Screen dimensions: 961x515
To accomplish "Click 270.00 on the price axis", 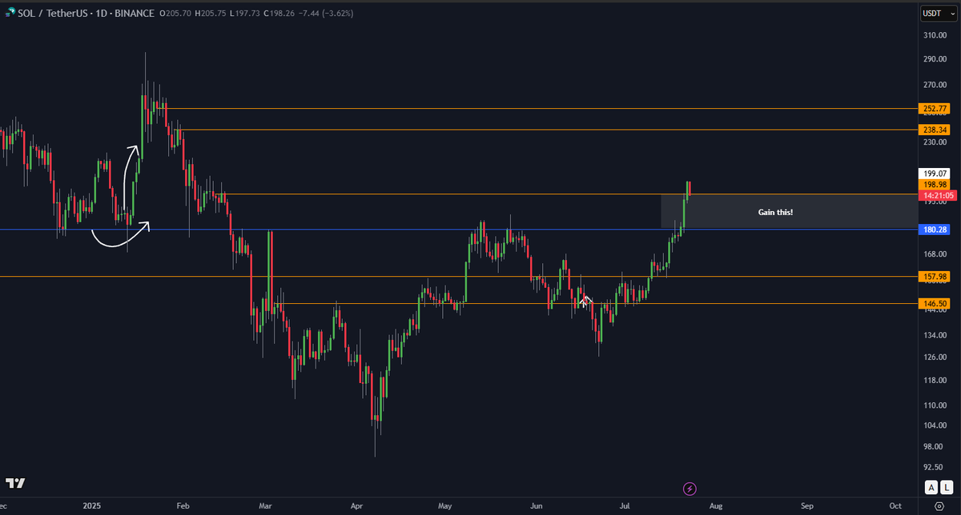I will pos(935,86).
